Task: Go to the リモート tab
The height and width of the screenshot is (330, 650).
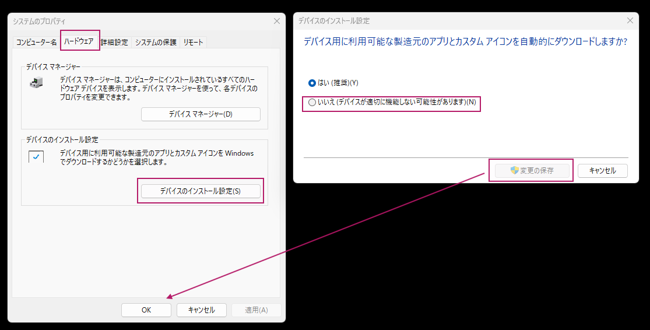Action: (193, 43)
